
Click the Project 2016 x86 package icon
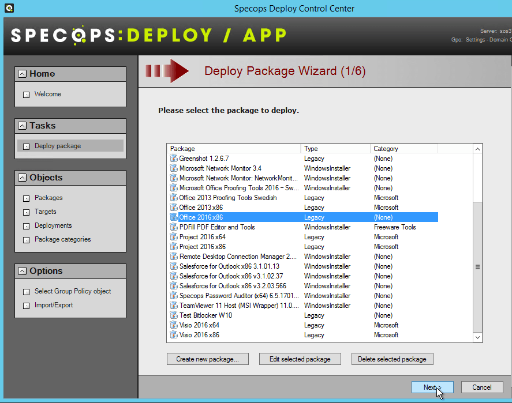point(174,247)
